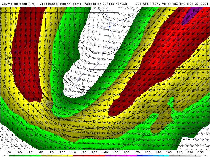Click the 70 knot legend label
The height and width of the screenshot is (157, 210).
pos(30,152)
